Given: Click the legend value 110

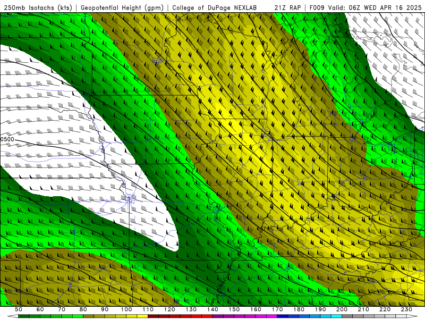Looking at the screenshot, I should pos(148,309).
